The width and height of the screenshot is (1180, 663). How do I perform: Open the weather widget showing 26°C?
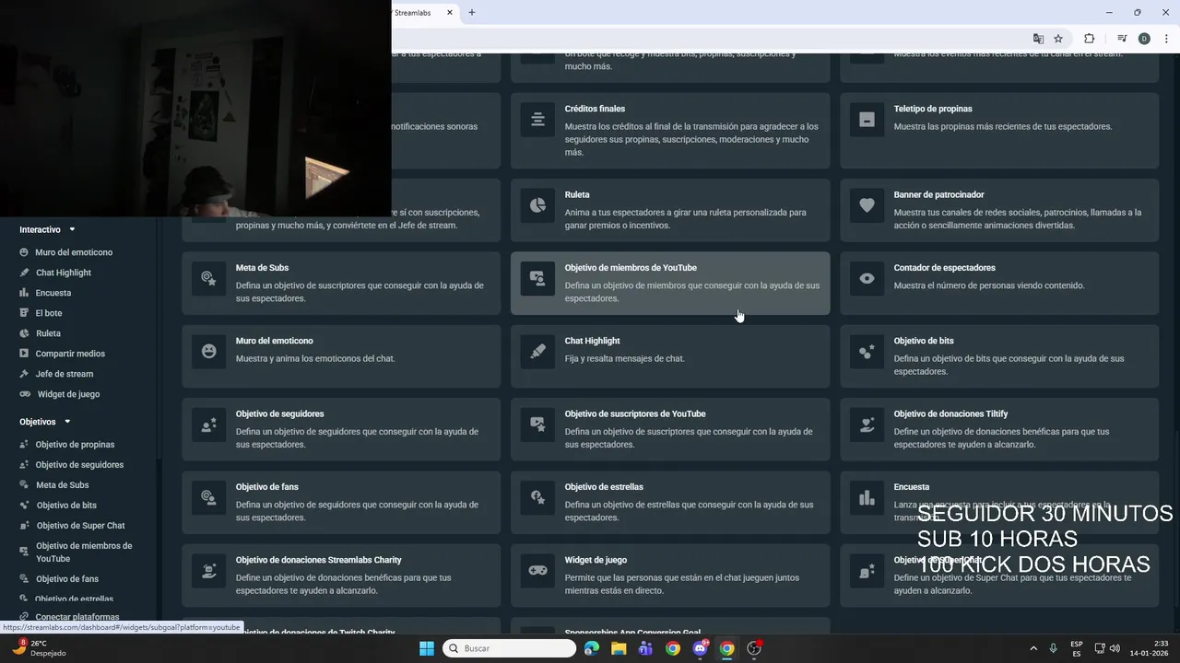tap(38, 648)
